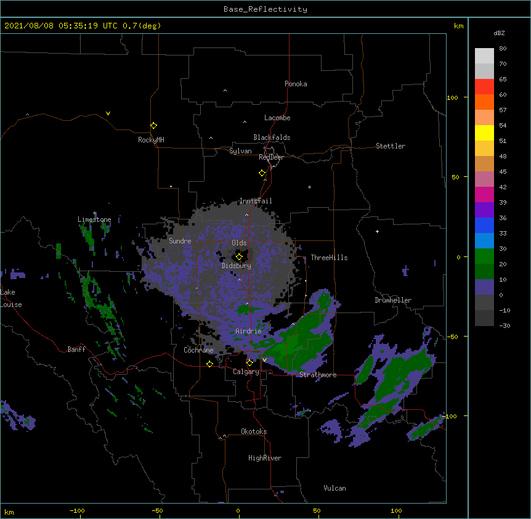The width and height of the screenshot is (531, 519).
Task: Click the -100 tick on bottom axis
Action: pos(77,510)
